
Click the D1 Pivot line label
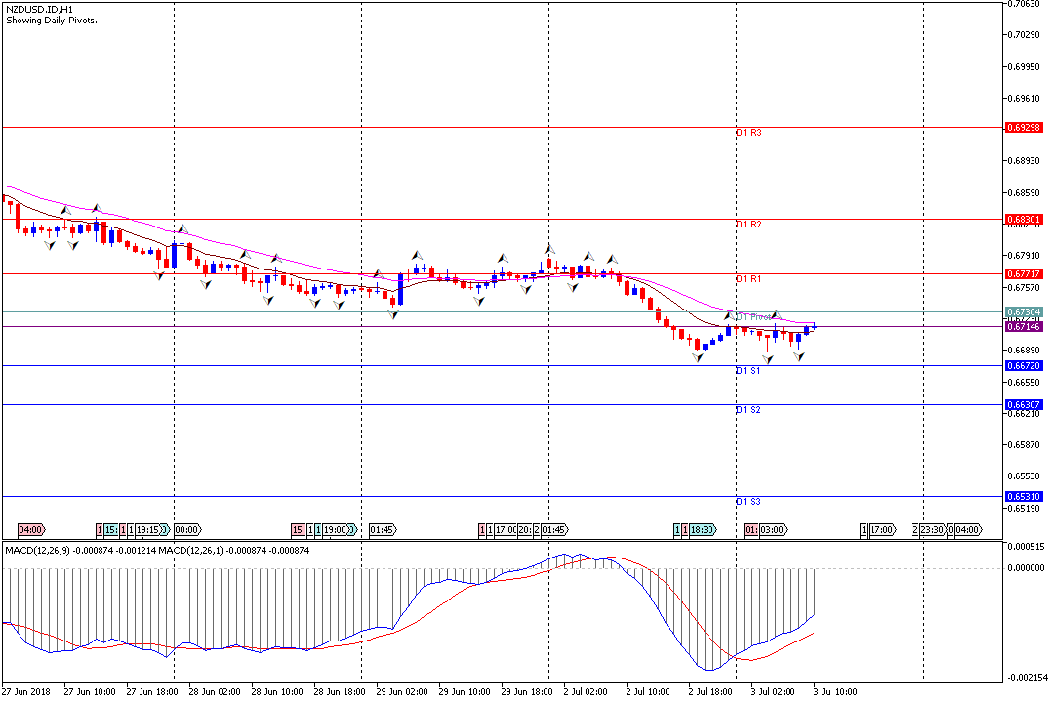[754, 317]
